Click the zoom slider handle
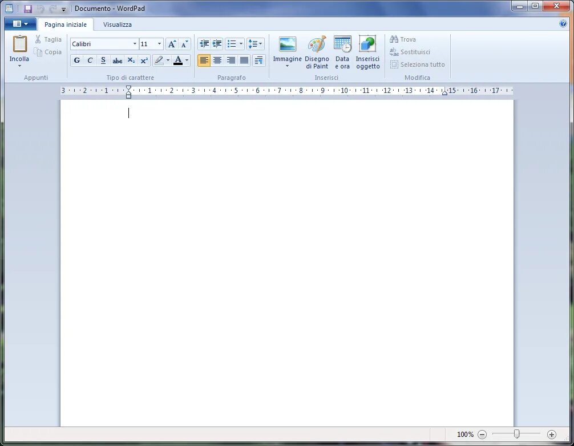The width and height of the screenshot is (574, 446). (x=516, y=434)
